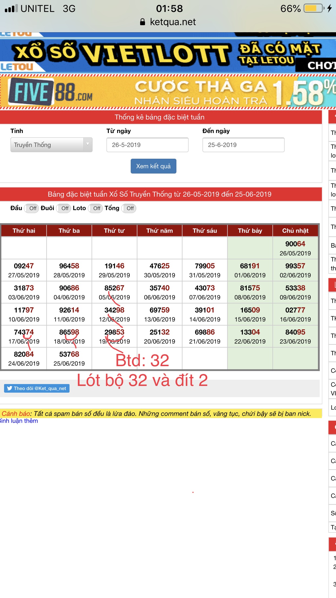
Task: Click the Theo dõi @Ket_qua_net button
Action: [37, 388]
